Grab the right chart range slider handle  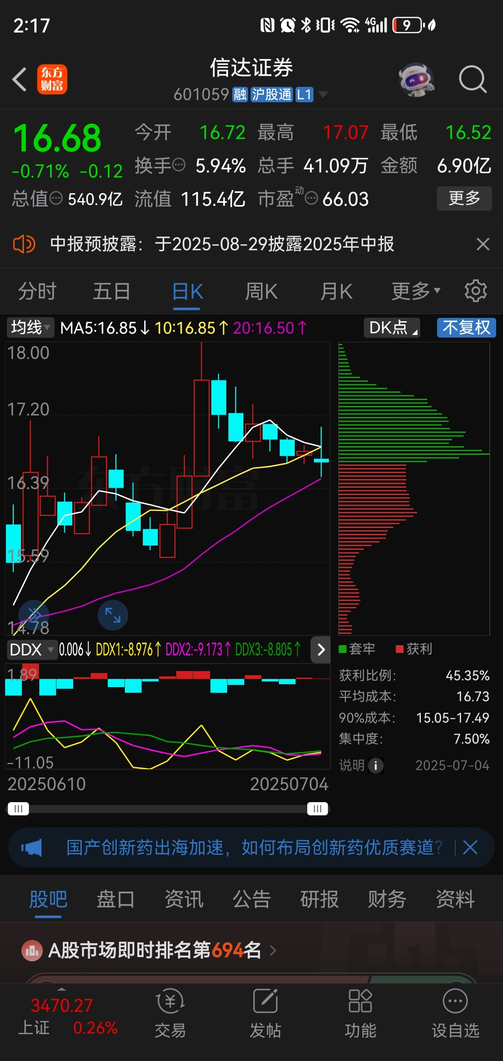[x=317, y=809]
